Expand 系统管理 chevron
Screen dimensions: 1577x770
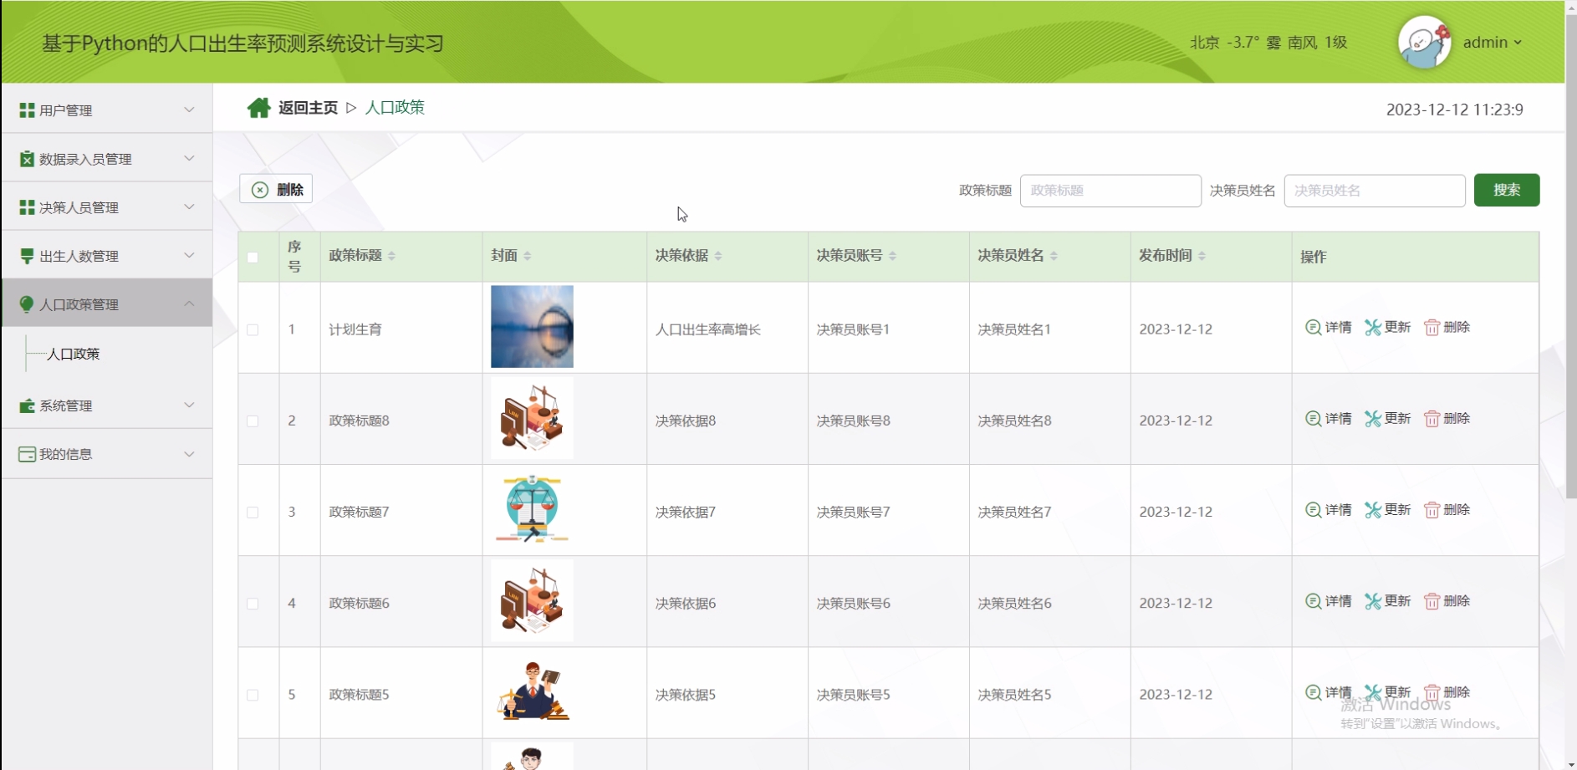point(189,405)
